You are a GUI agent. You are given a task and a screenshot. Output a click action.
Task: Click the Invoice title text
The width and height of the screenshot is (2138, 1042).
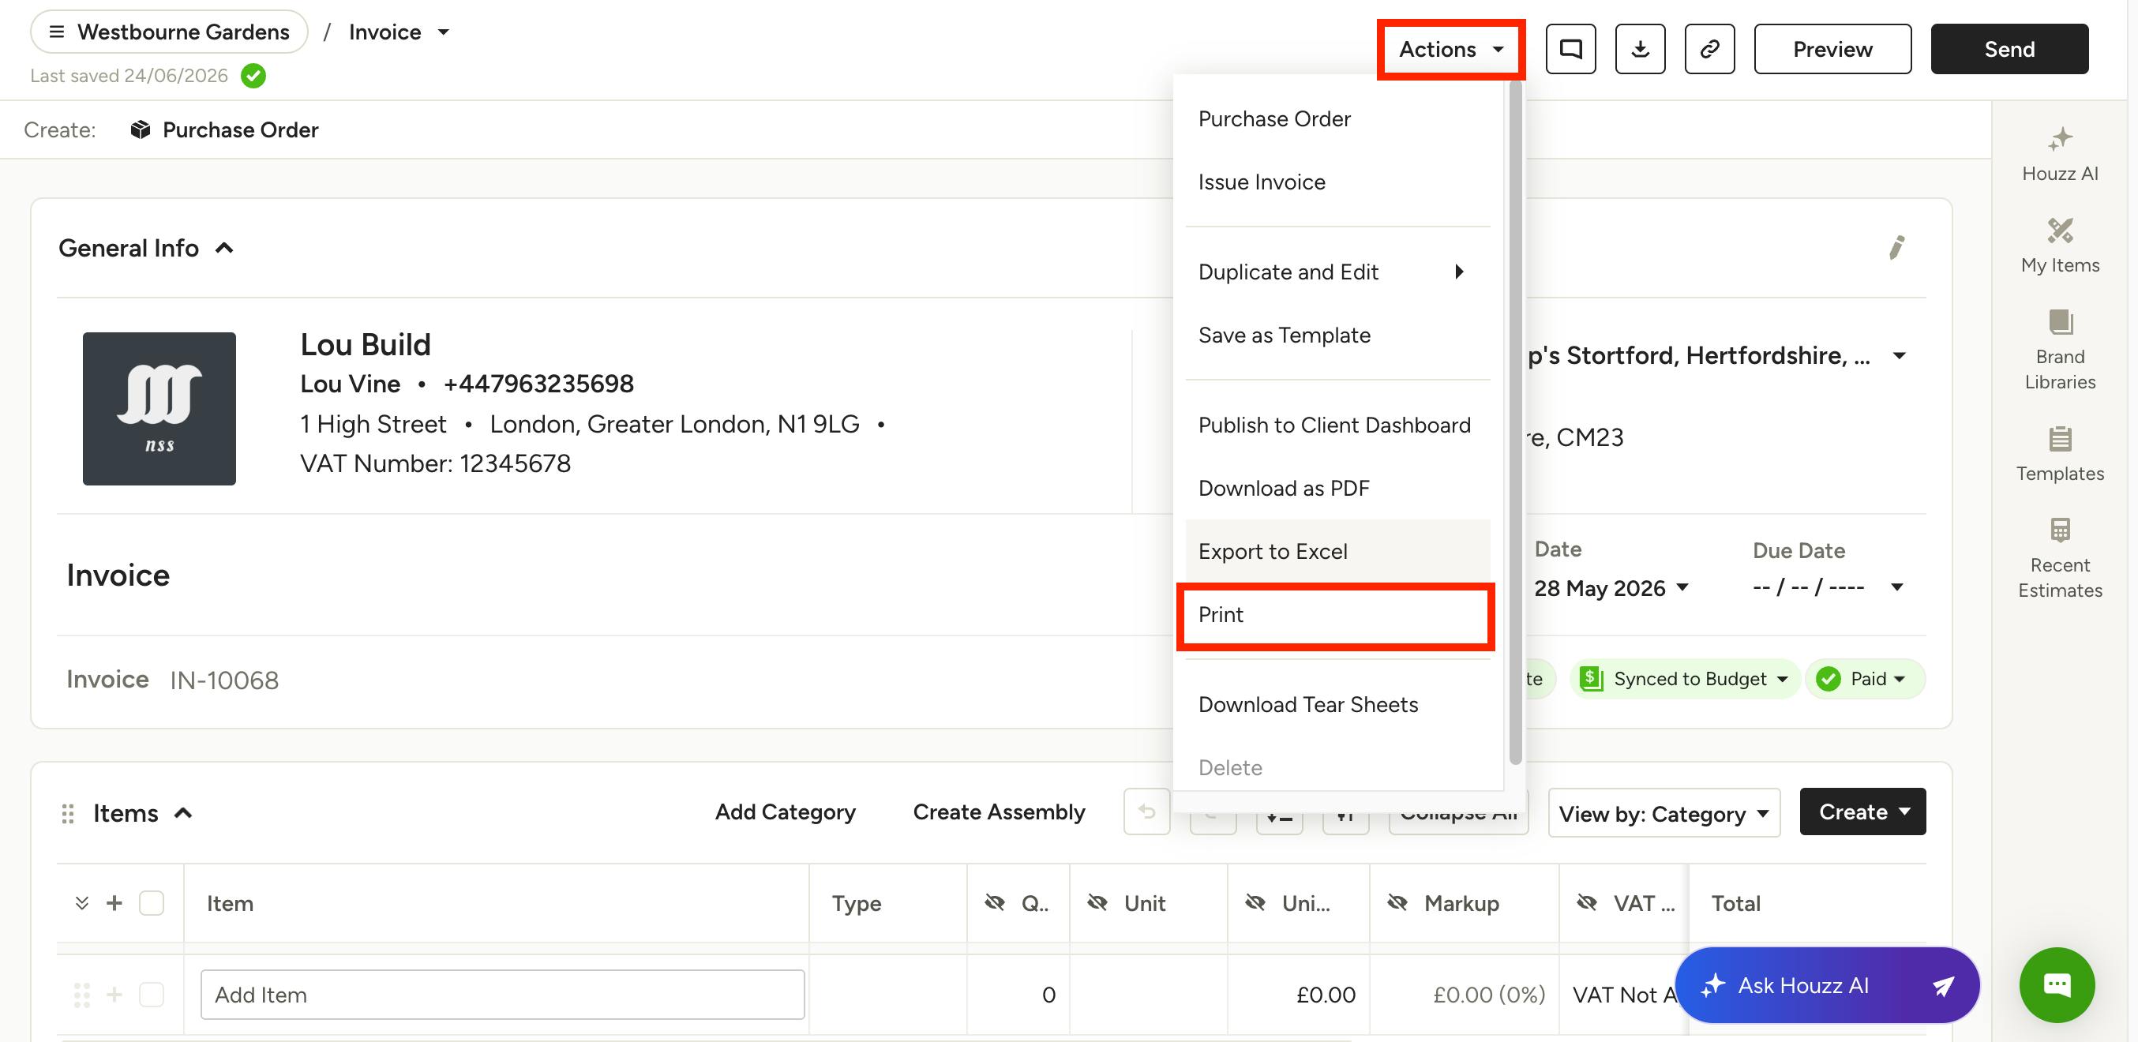118,574
